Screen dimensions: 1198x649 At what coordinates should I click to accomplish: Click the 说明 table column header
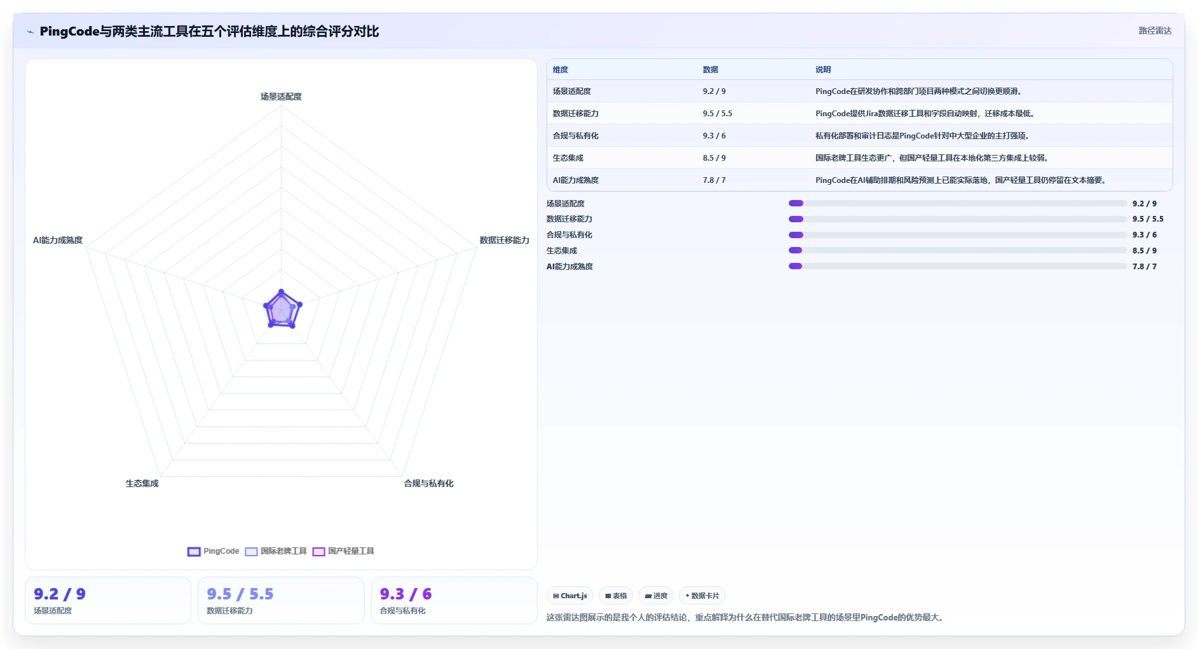(x=823, y=70)
